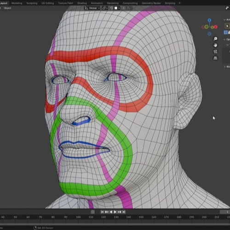Click frame 100 on the timeline ruler
Viewport: 230px width, 230px height.
pyautogui.click(x=78, y=217)
